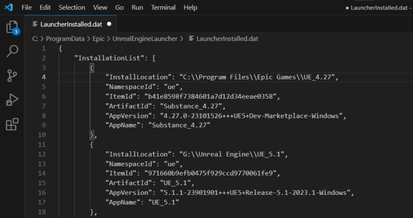The height and width of the screenshot is (218, 413).
Task: Open the File menu
Action: (x=27, y=7)
